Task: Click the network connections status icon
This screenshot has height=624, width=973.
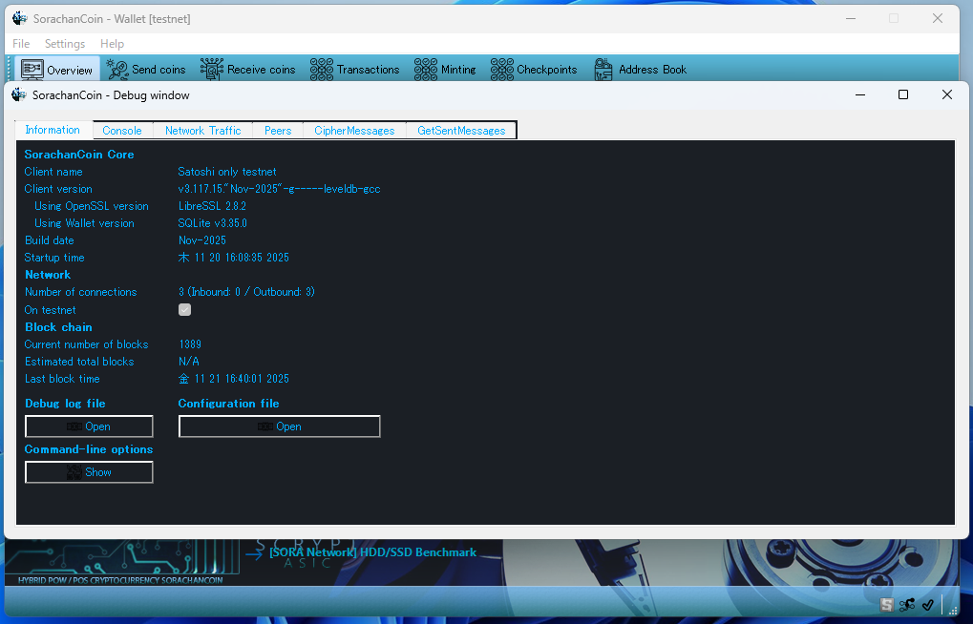Action: (x=907, y=604)
